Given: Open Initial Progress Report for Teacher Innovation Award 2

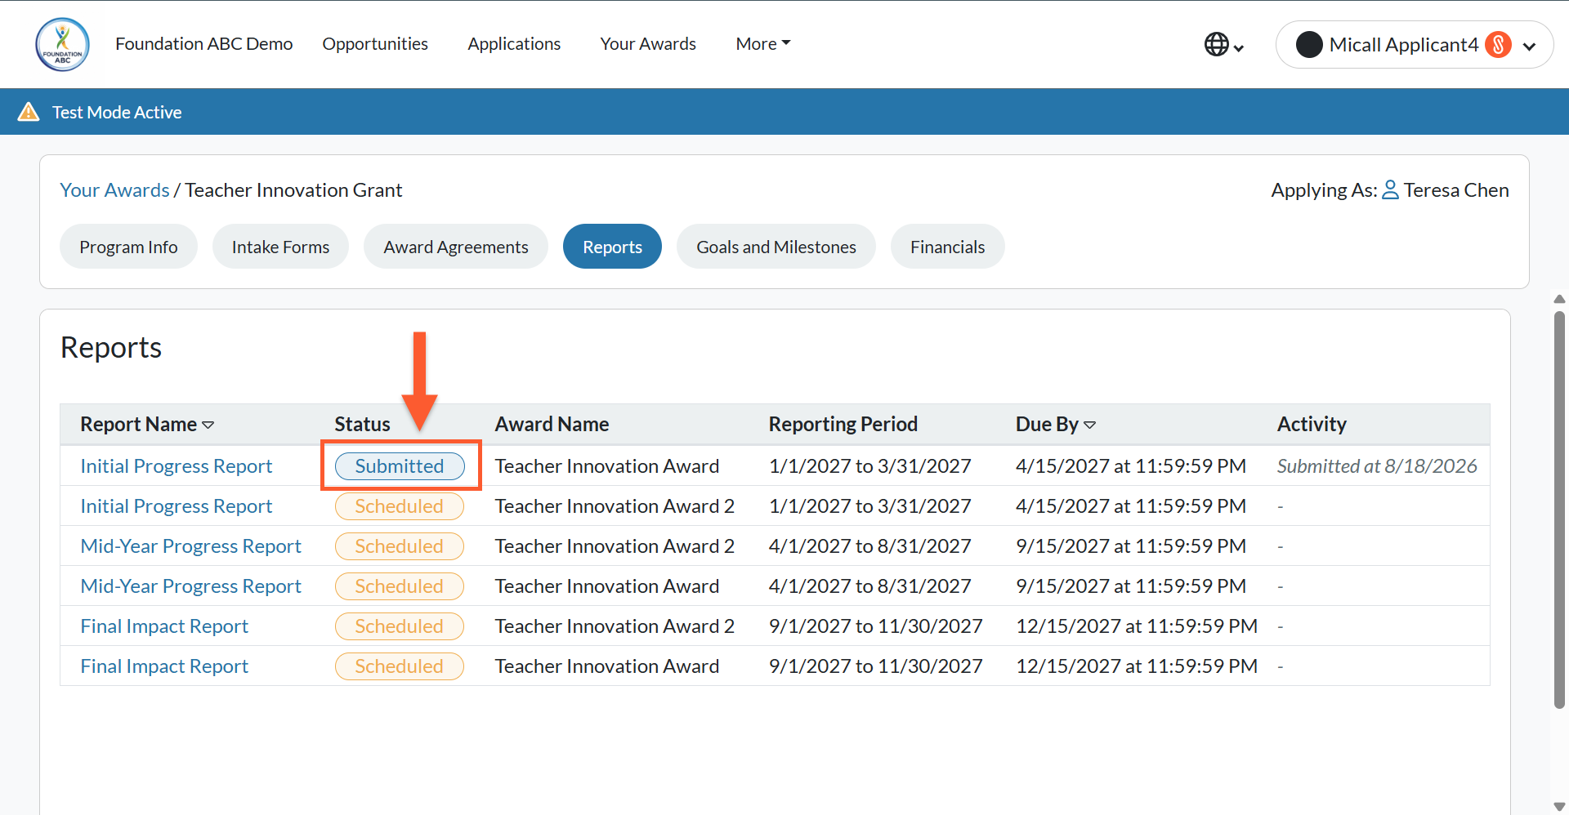Looking at the screenshot, I should coord(176,506).
